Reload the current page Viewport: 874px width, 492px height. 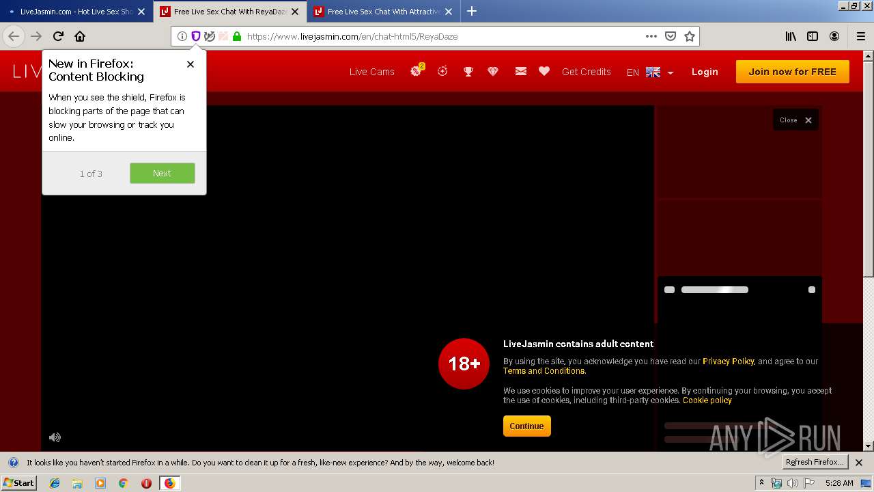(x=58, y=36)
